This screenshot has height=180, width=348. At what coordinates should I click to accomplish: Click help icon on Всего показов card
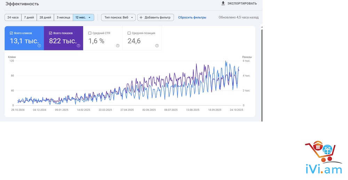(79, 46)
